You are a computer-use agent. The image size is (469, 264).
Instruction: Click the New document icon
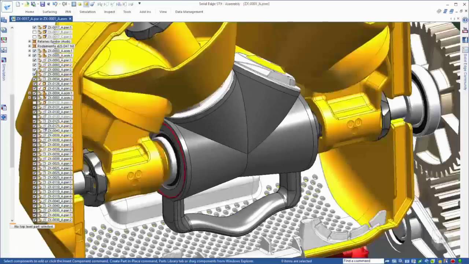17,4
